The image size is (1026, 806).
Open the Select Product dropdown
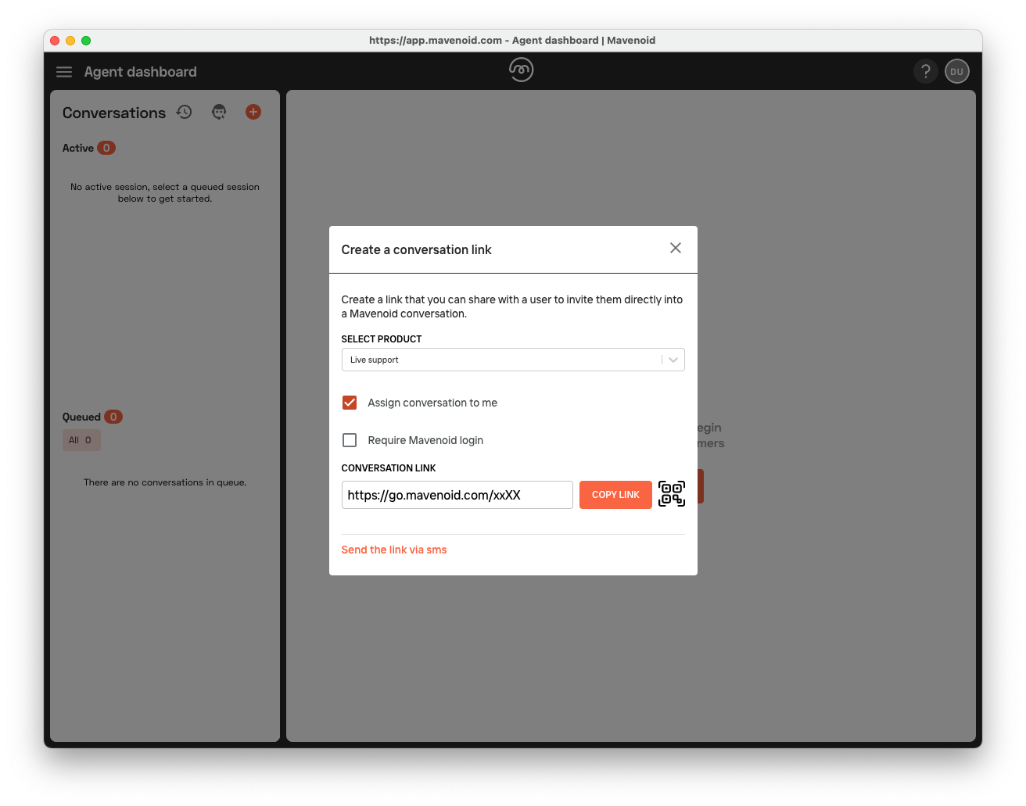513,360
